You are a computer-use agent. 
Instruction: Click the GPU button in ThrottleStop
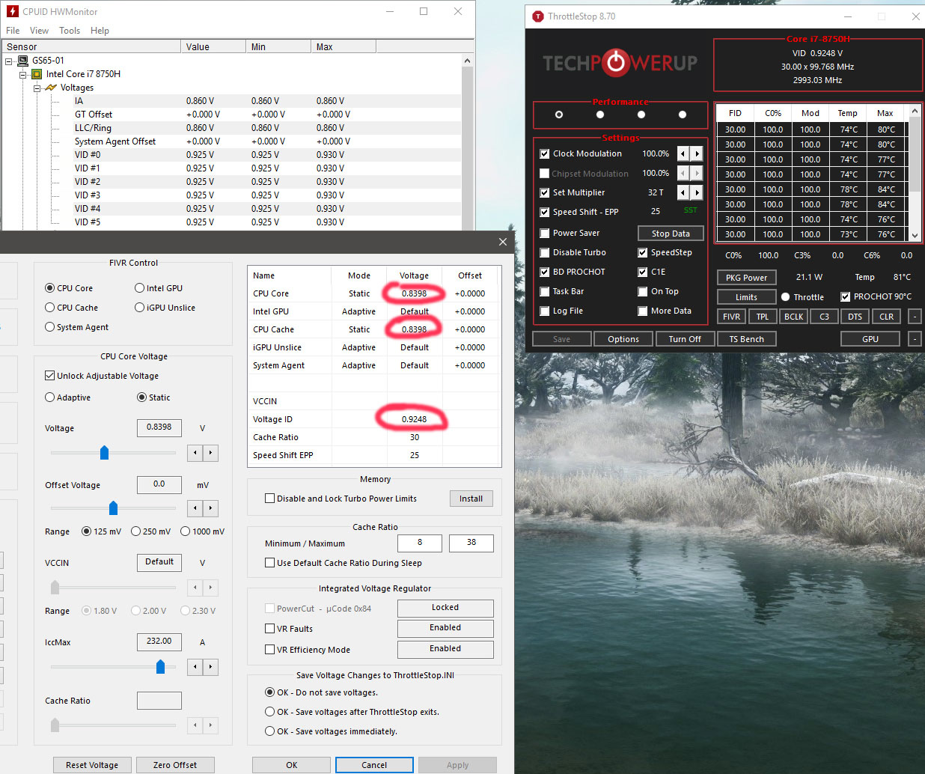(x=870, y=339)
